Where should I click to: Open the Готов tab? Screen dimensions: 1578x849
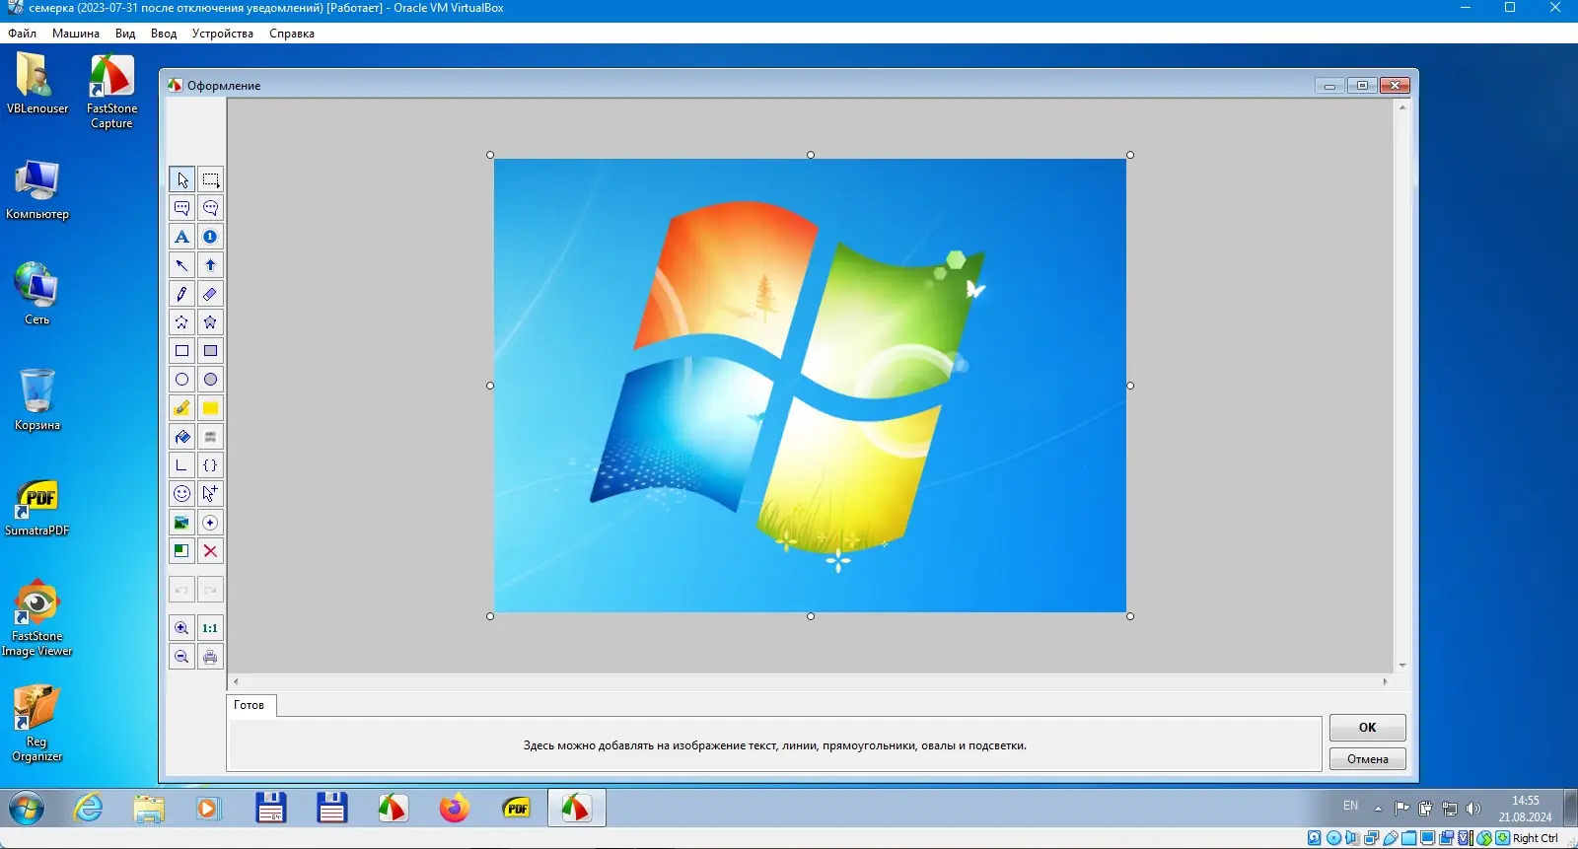250,705
